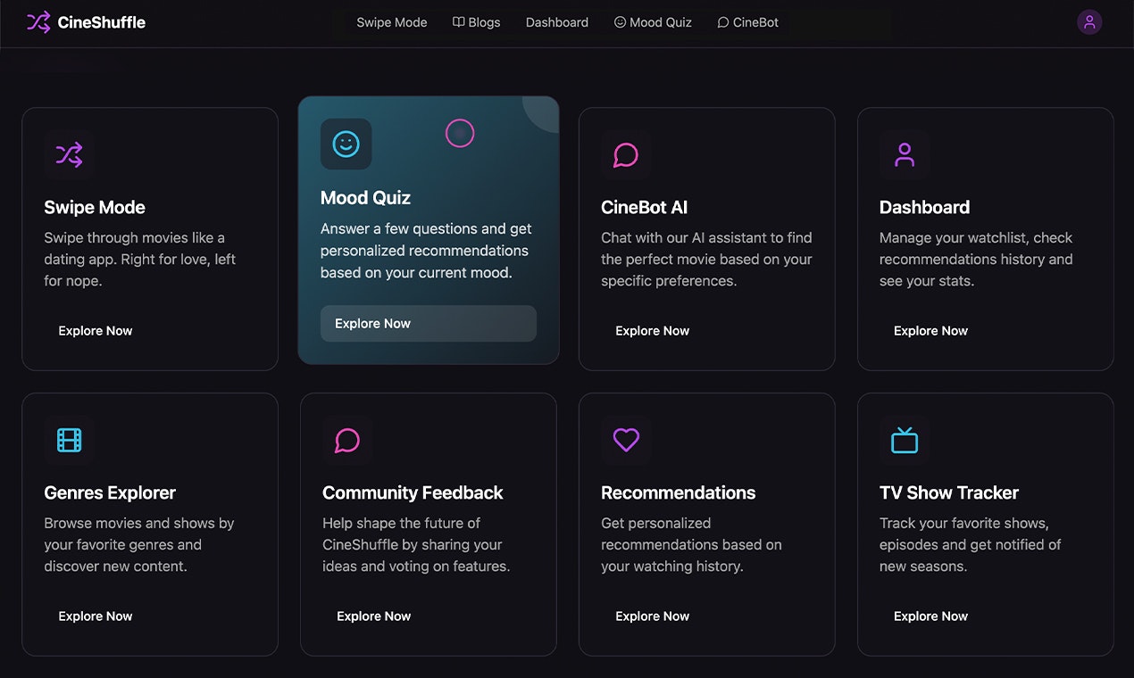Click the CineShuffle brand name link

tap(101, 22)
